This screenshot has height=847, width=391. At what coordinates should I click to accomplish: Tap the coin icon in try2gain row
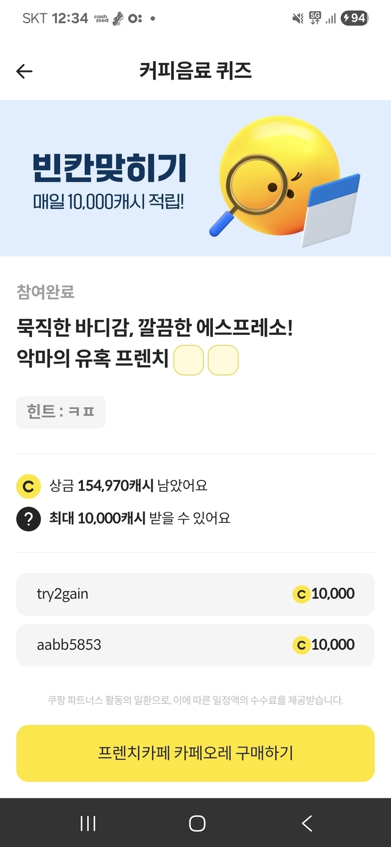tap(301, 595)
